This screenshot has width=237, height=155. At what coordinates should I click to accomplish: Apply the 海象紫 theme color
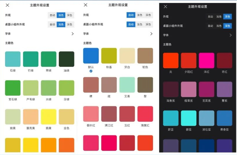pyautogui.click(x=171, y=89)
